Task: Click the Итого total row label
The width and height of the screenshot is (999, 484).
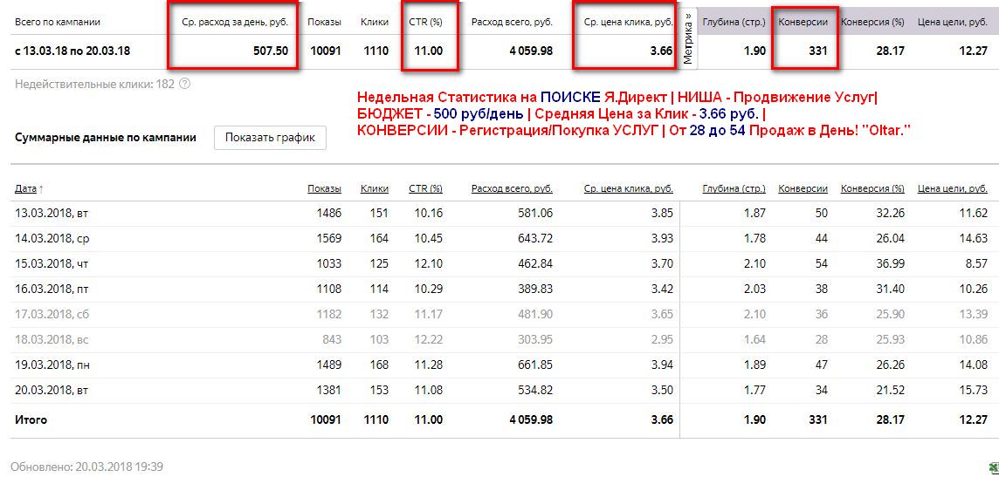Action: pyautogui.click(x=31, y=419)
